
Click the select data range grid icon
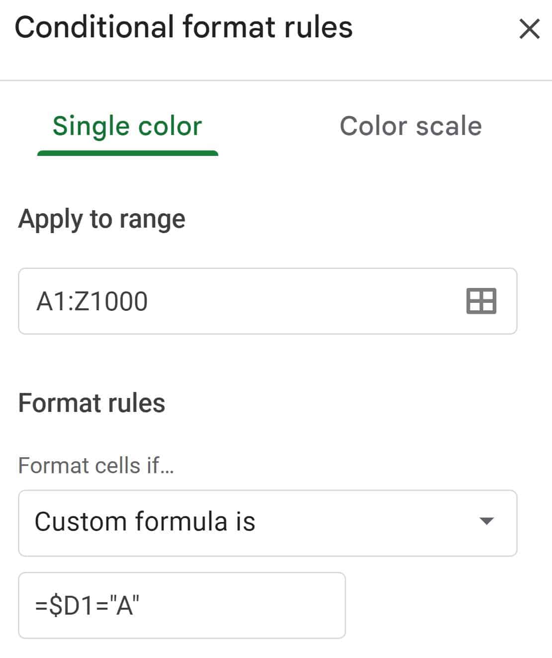(481, 301)
